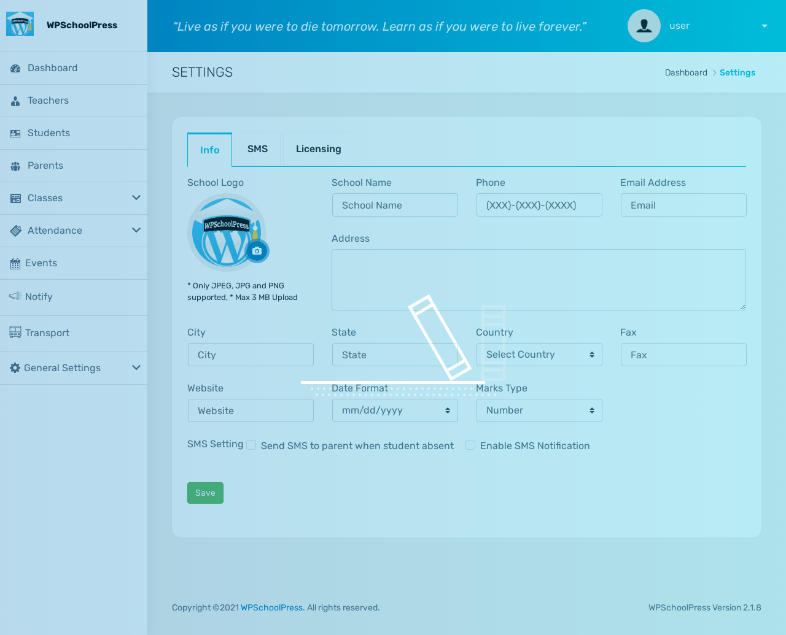This screenshot has height=635, width=786.
Task: Click the user name in header
Action: (679, 26)
